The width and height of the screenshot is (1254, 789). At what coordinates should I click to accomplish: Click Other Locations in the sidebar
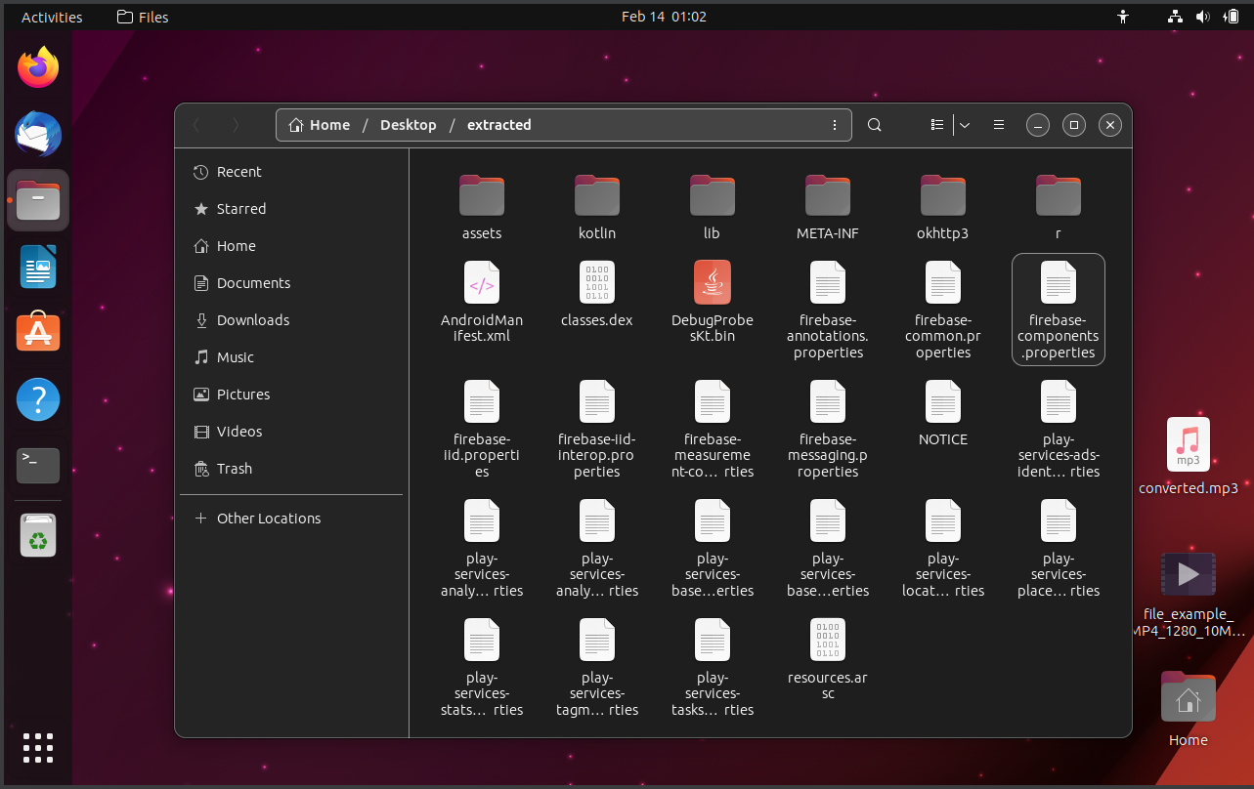tap(267, 518)
